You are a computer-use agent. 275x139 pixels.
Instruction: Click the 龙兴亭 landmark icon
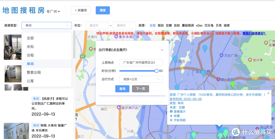pyautogui.click(x=250, y=60)
